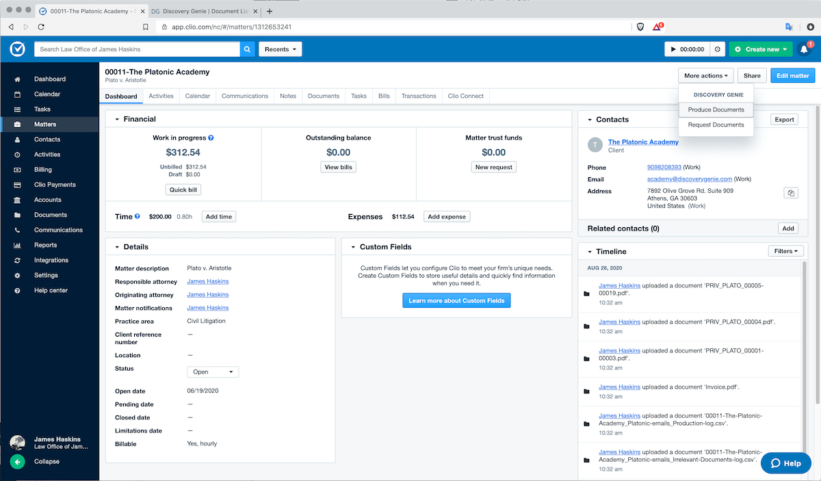Click the search magnifier button
The width and height of the screenshot is (821, 481).
[x=247, y=49]
